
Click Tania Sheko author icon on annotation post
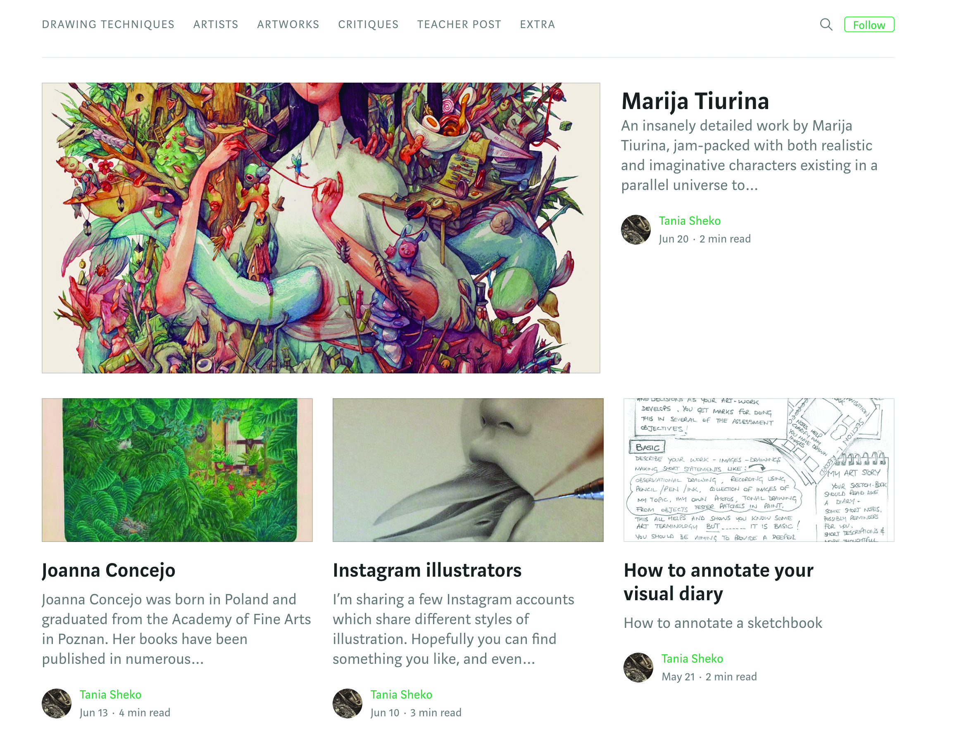point(638,667)
